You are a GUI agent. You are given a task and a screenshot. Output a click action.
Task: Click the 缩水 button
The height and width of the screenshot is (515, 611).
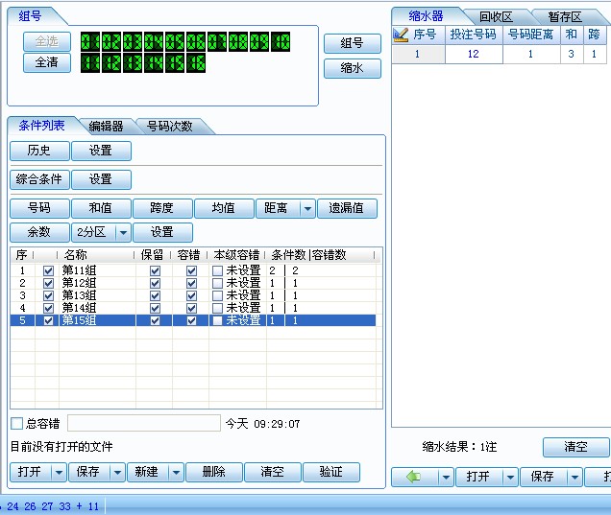pos(352,69)
